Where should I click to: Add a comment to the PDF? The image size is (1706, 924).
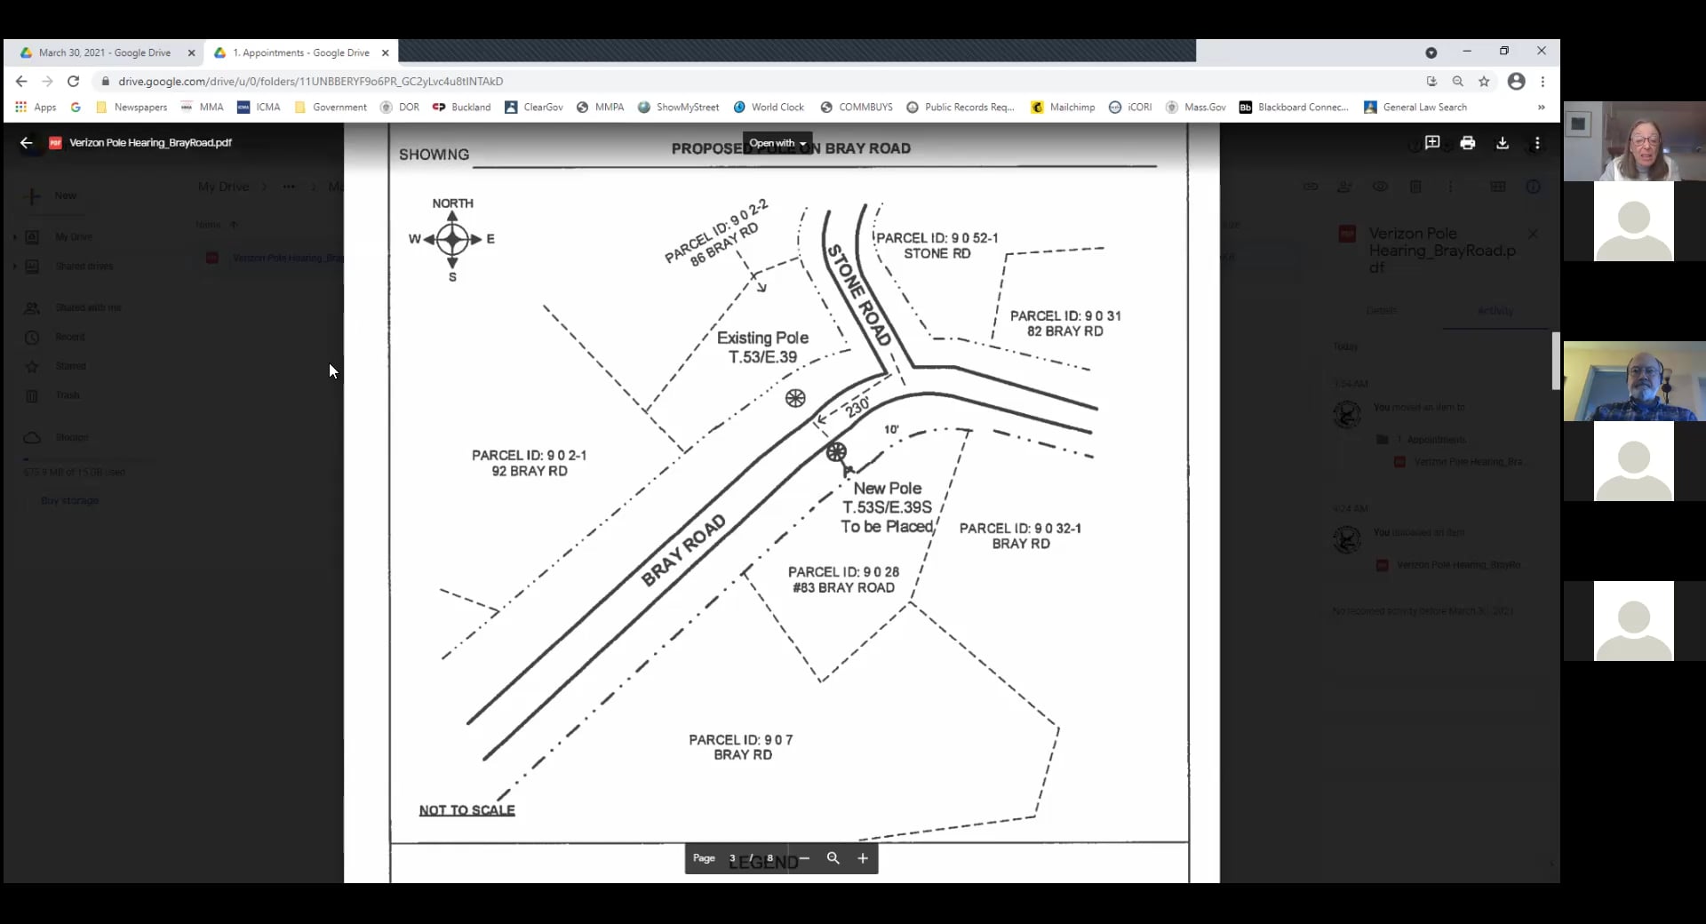click(1432, 142)
